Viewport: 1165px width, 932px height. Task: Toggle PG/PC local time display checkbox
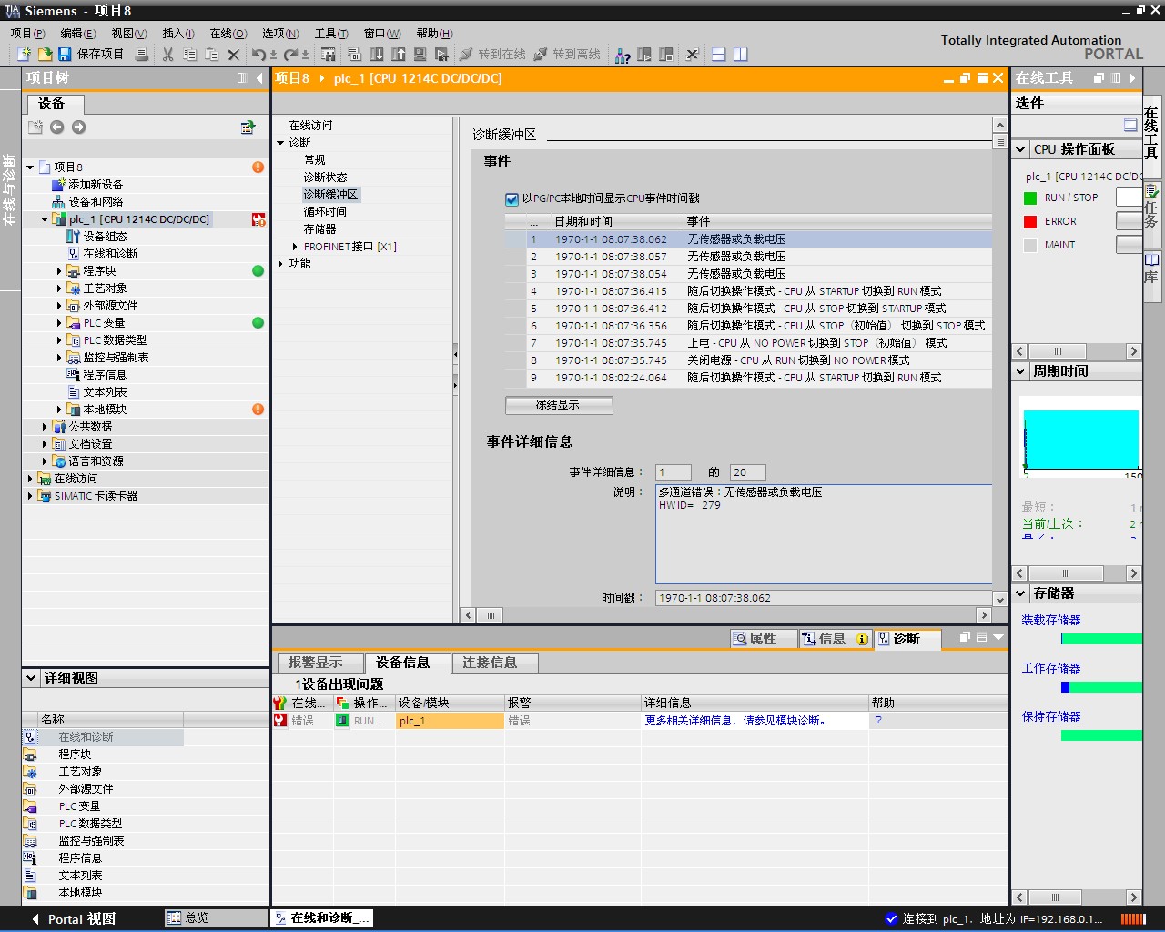coord(512,198)
